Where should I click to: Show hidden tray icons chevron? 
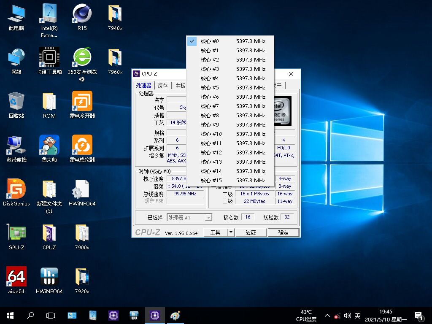[327, 316]
